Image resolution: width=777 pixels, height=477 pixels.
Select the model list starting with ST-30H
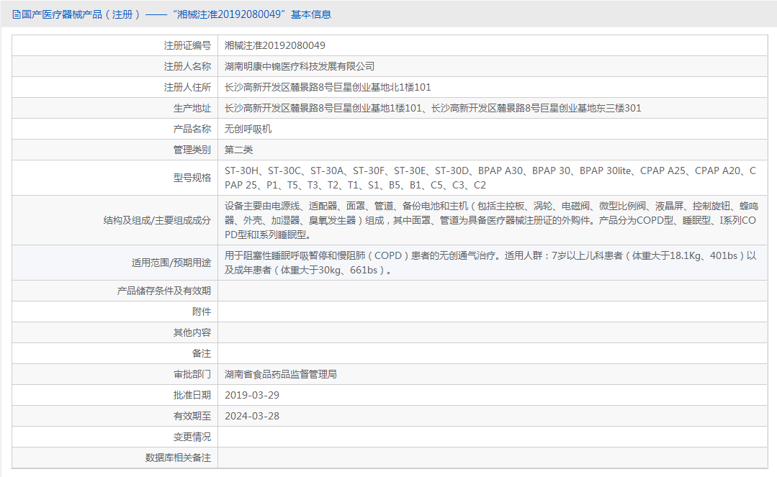click(490, 178)
